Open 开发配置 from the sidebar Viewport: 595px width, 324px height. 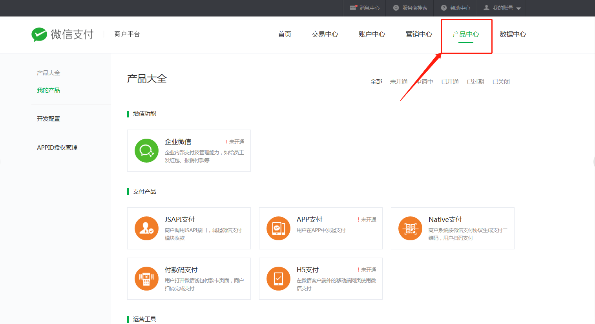pos(48,119)
